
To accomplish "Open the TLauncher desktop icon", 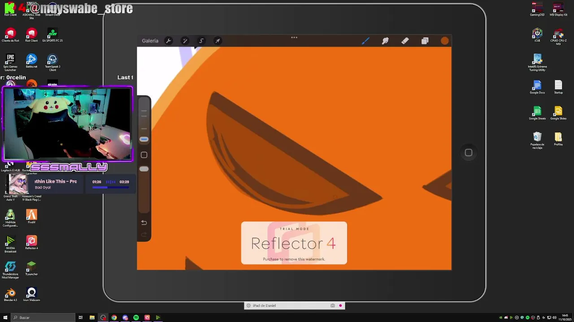I will 31,269.
